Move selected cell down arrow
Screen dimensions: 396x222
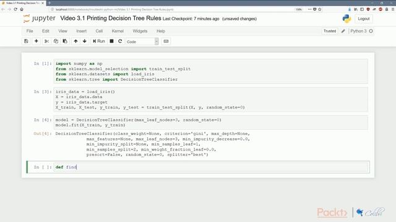pyautogui.click(x=85, y=41)
